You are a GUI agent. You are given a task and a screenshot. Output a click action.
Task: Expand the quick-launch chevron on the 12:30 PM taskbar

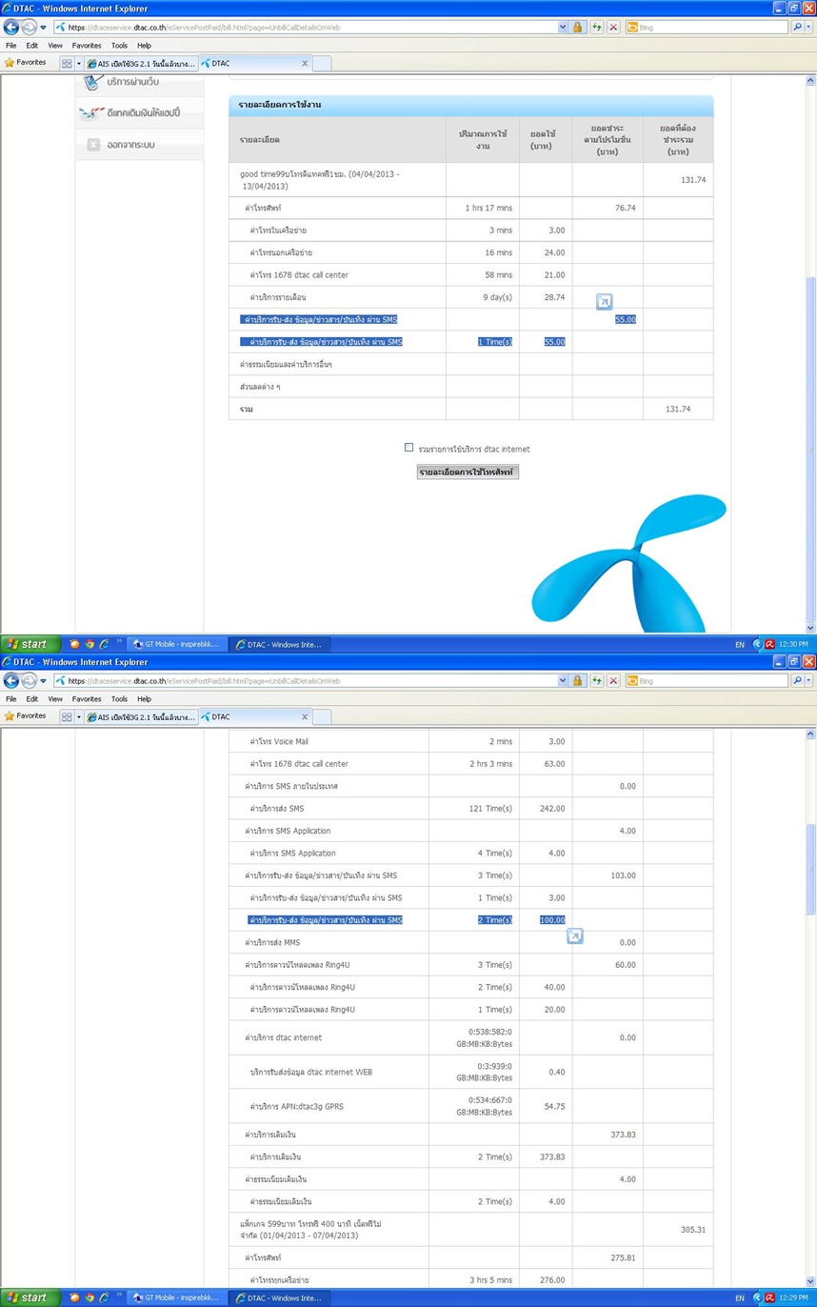[118, 642]
